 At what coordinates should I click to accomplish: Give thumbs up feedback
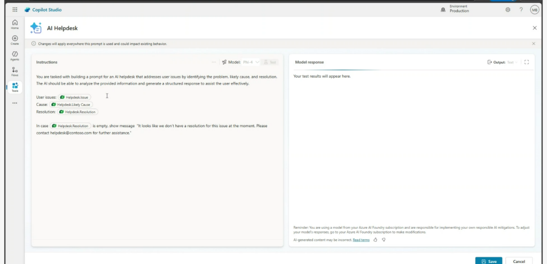coord(376,240)
